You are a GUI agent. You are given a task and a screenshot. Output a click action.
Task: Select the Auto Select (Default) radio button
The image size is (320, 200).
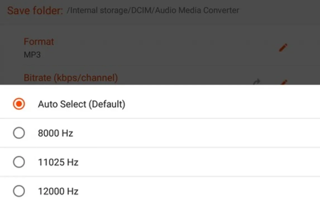pos(19,104)
